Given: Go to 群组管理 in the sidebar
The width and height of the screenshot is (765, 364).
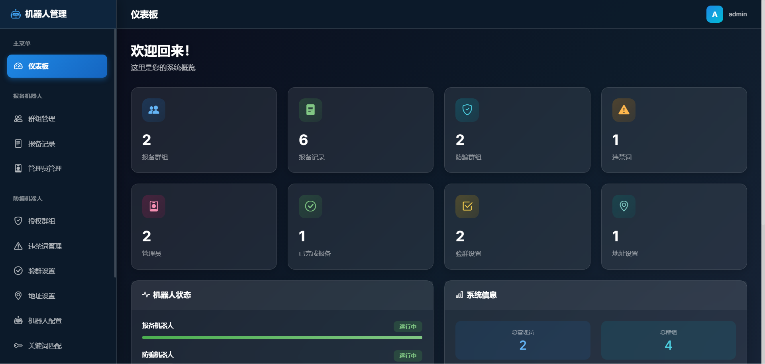Looking at the screenshot, I should point(41,119).
